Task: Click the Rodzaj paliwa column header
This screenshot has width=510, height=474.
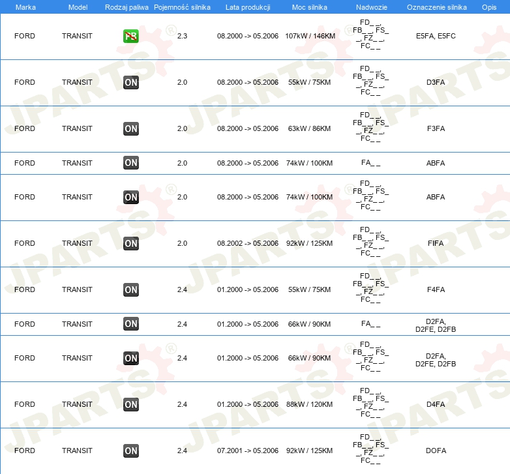Action: [127, 7]
